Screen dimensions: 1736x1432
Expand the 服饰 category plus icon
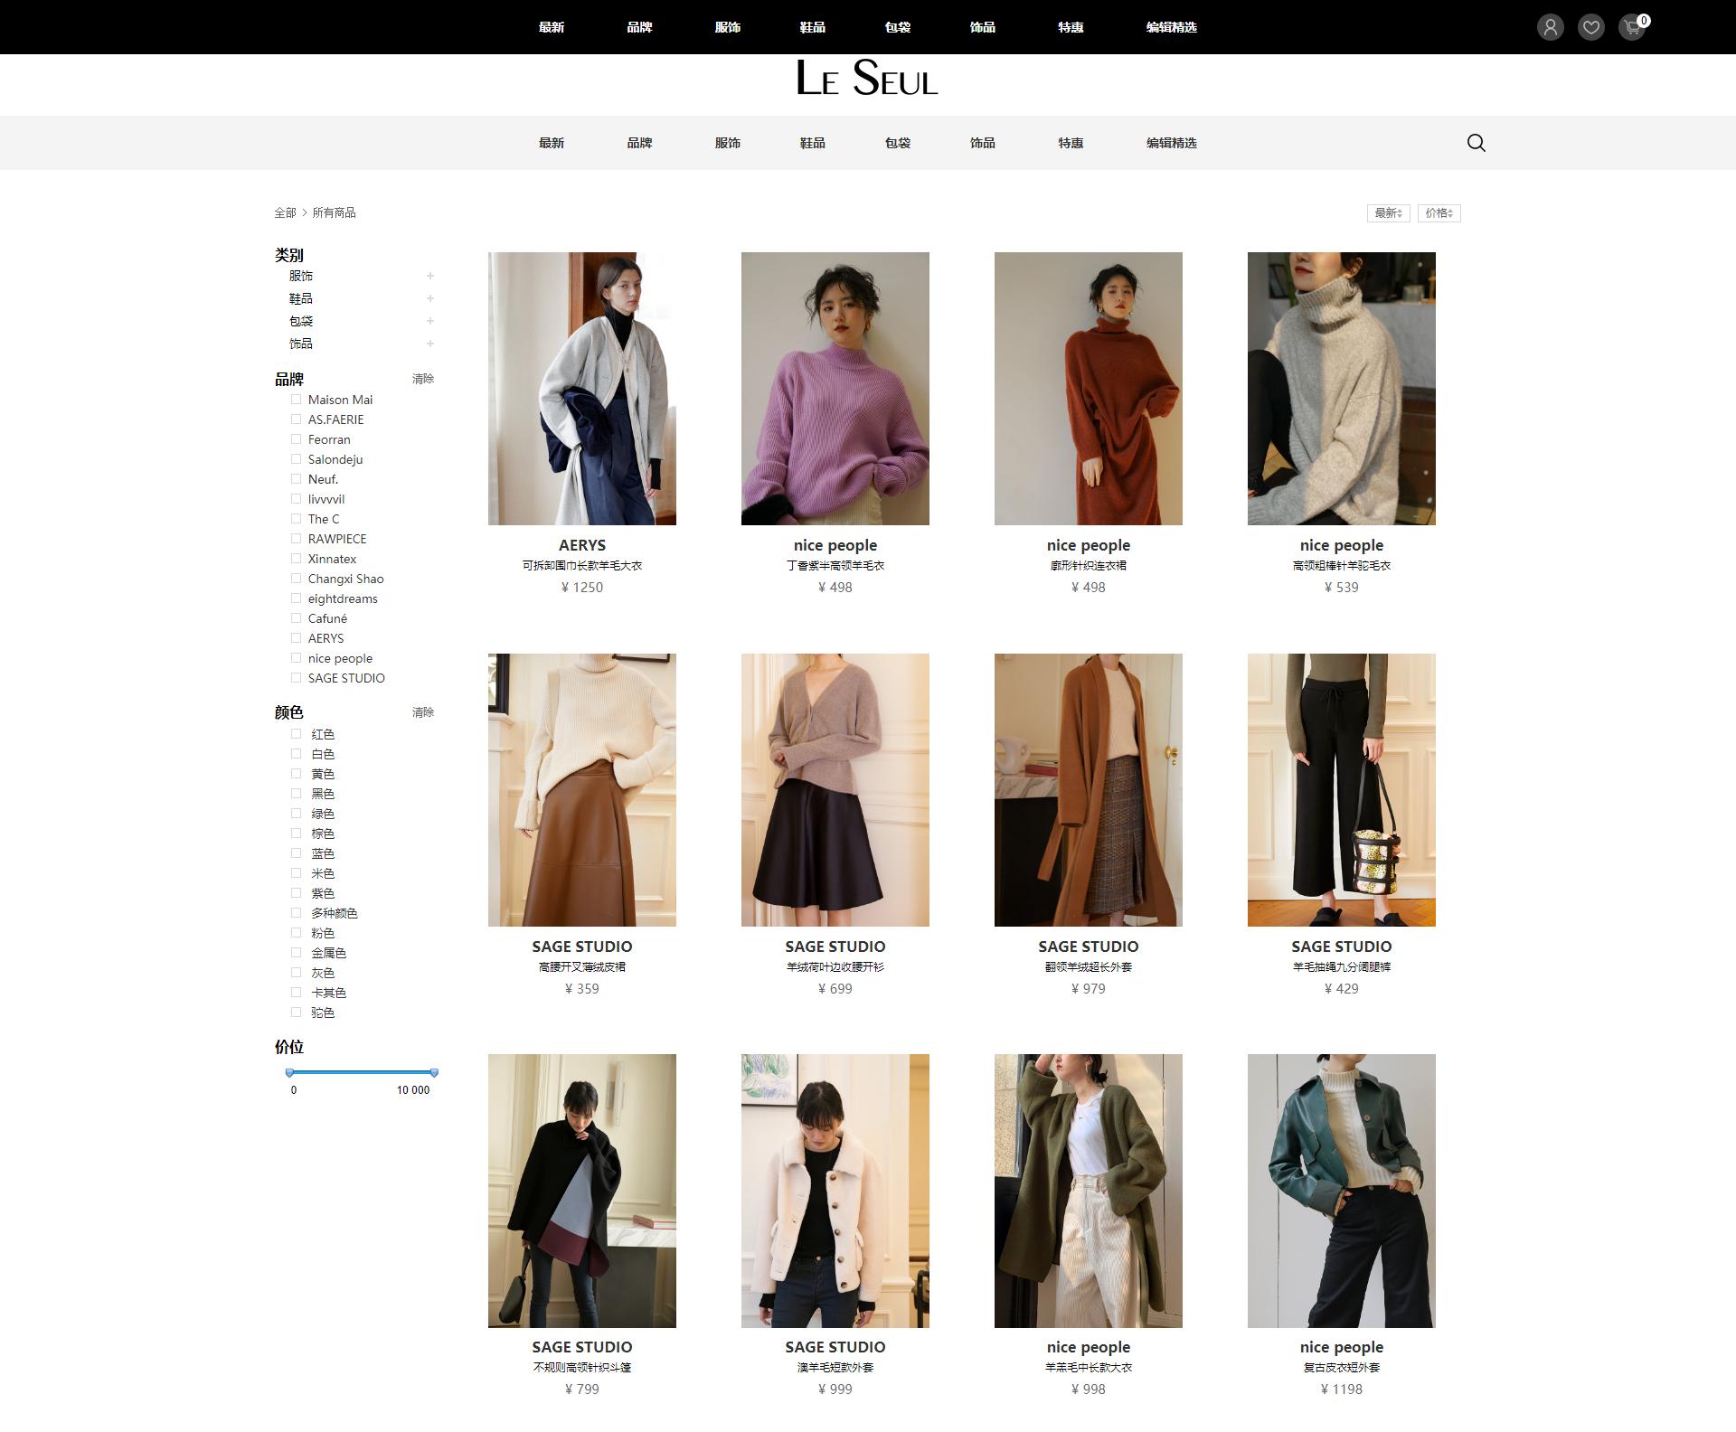(430, 276)
